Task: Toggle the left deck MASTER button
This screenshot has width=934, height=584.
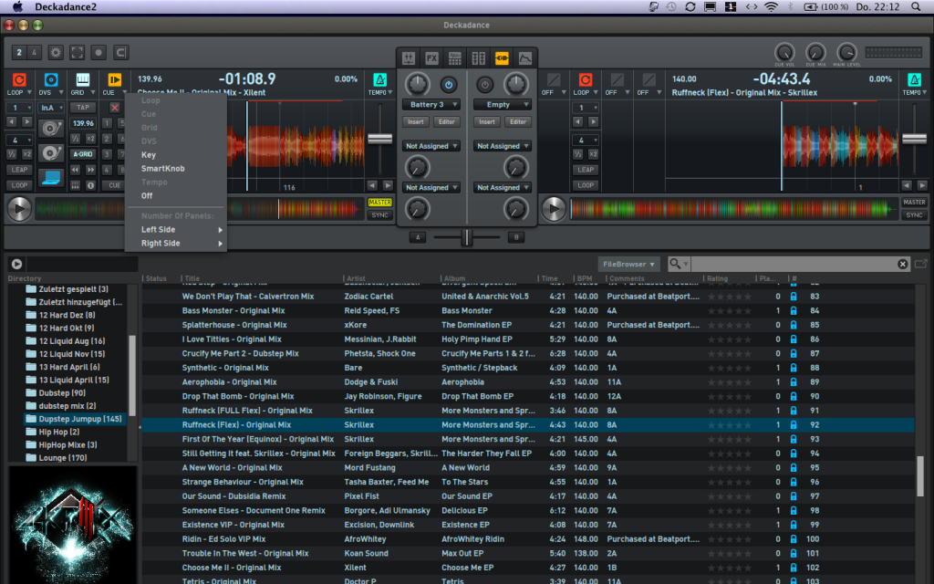Action: [380, 203]
